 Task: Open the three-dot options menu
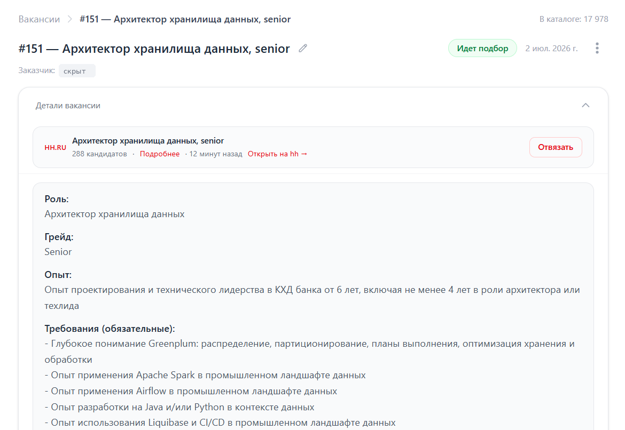point(597,48)
